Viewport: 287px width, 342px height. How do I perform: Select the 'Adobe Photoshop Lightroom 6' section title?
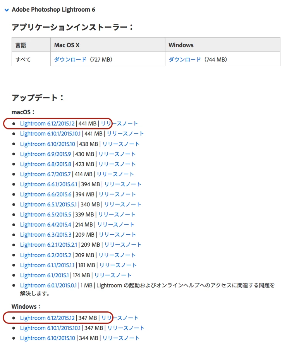click(x=53, y=10)
